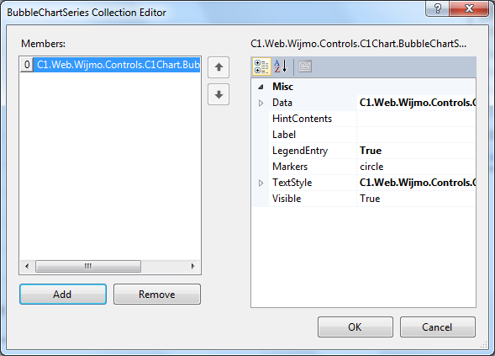Click the empty Label value field
Viewport: 495px width, 356px height.
[x=416, y=135]
